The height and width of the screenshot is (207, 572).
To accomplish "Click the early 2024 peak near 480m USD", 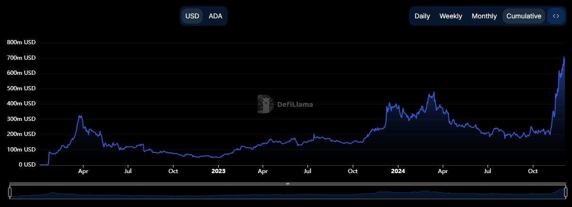I will click(433, 92).
